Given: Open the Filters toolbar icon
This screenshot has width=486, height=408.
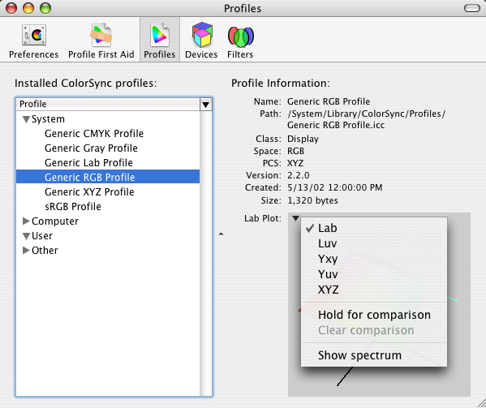Looking at the screenshot, I should [240, 37].
